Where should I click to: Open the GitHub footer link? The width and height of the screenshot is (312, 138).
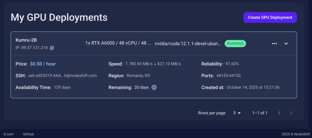[x=28, y=134]
